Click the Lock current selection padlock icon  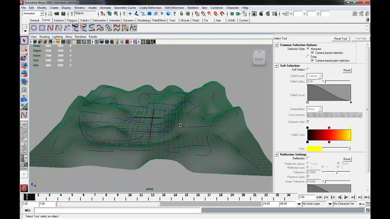click(181, 14)
